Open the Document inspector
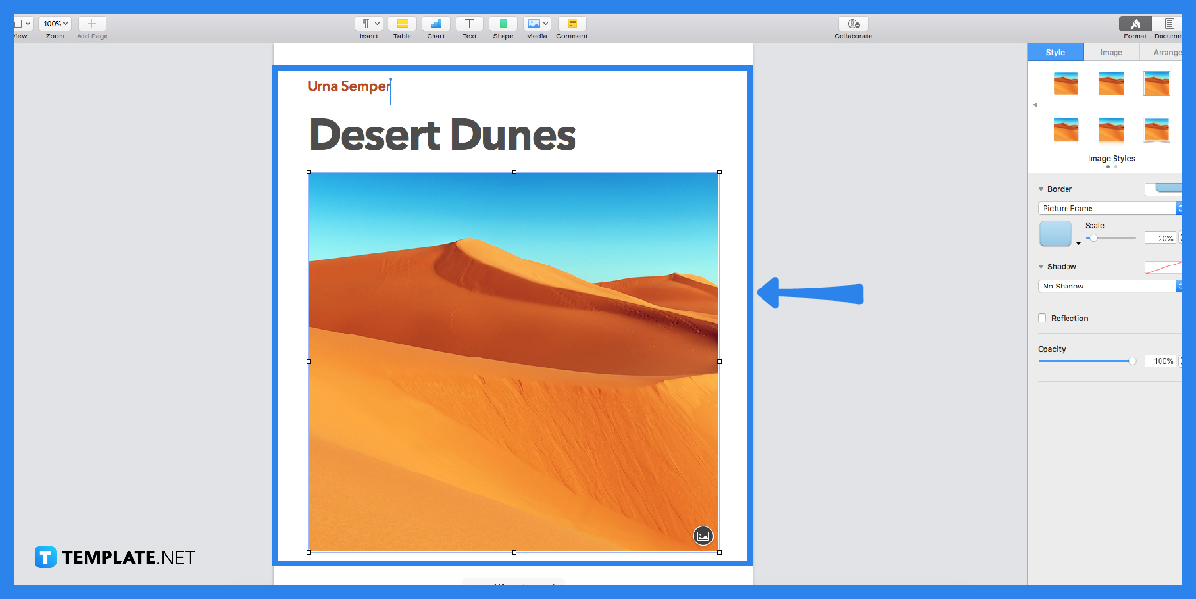1196x599 pixels. [1168, 24]
